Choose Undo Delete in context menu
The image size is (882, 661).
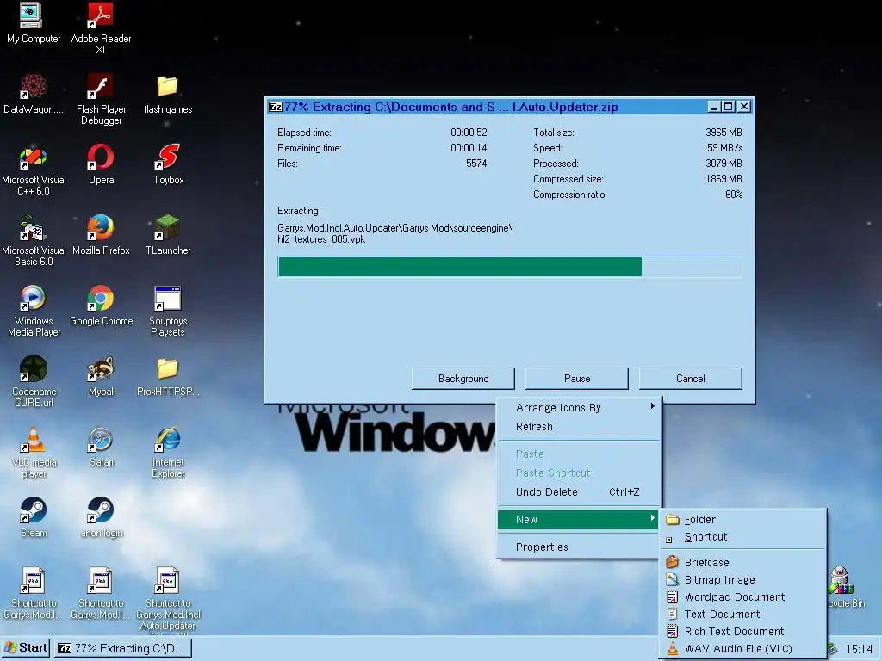coord(578,491)
